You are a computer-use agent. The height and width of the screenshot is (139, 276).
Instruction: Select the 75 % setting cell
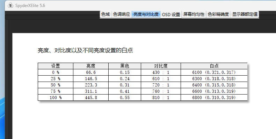tap(56, 91)
